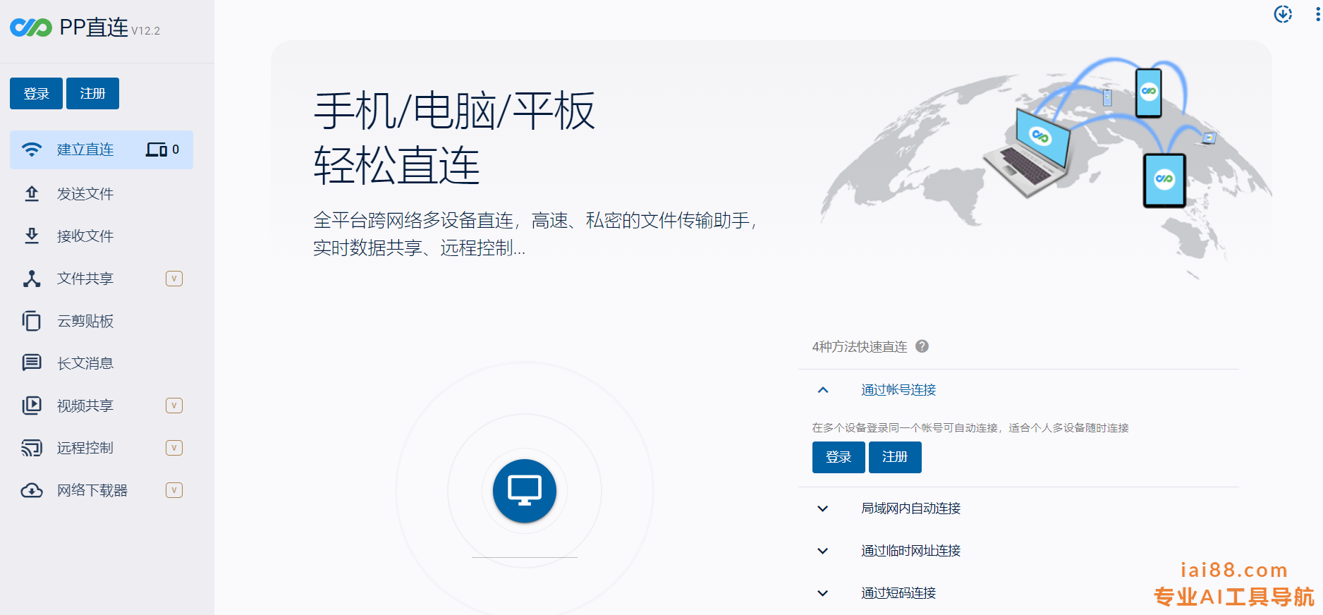
Task: Click the wifi icon beside 建立直连
Action: tap(32, 150)
